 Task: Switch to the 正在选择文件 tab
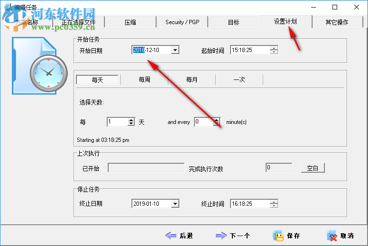pos(78,22)
